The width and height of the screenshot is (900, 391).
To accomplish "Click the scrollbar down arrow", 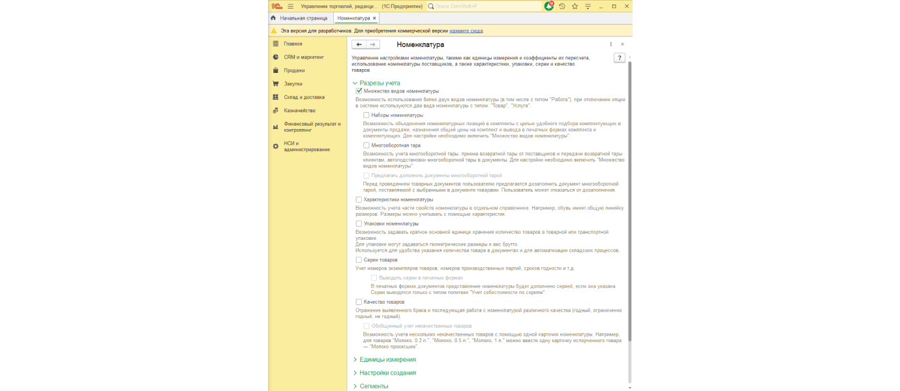I will click(x=629, y=387).
